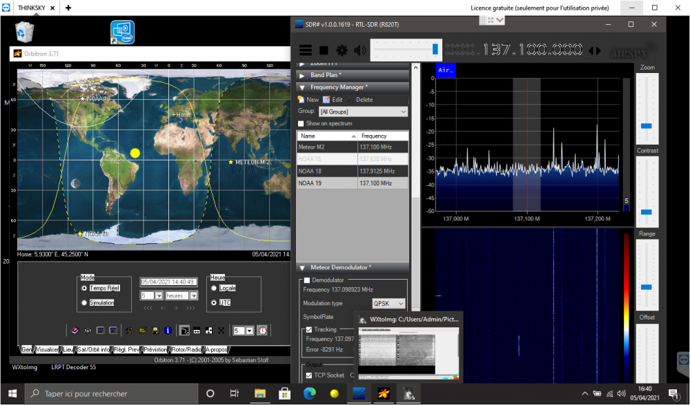The image size is (690, 405).
Task: Open Sat/Orbit info tab
Action: pyautogui.click(x=94, y=350)
